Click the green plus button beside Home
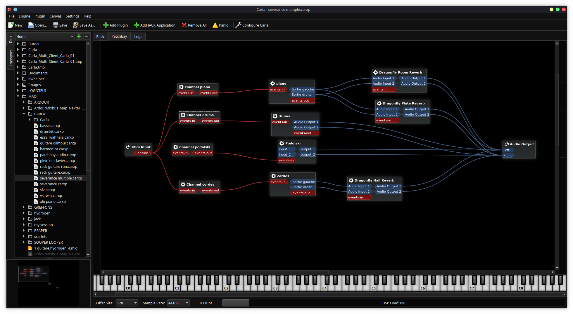Image resolution: width=573 pixels, height=314 pixels. [79, 36]
